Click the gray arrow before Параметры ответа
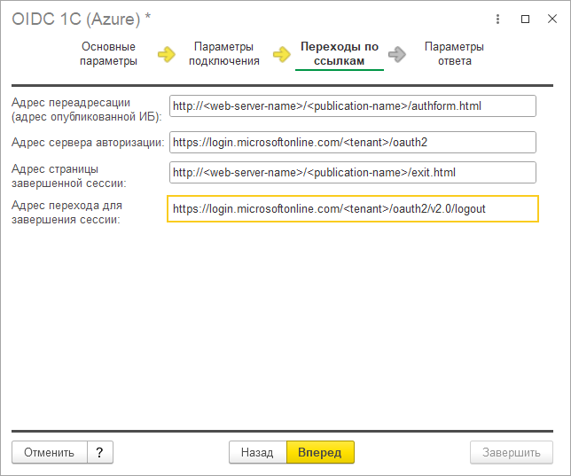Image resolution: width=571 pixels, height=476 pixels. (397, 55)
